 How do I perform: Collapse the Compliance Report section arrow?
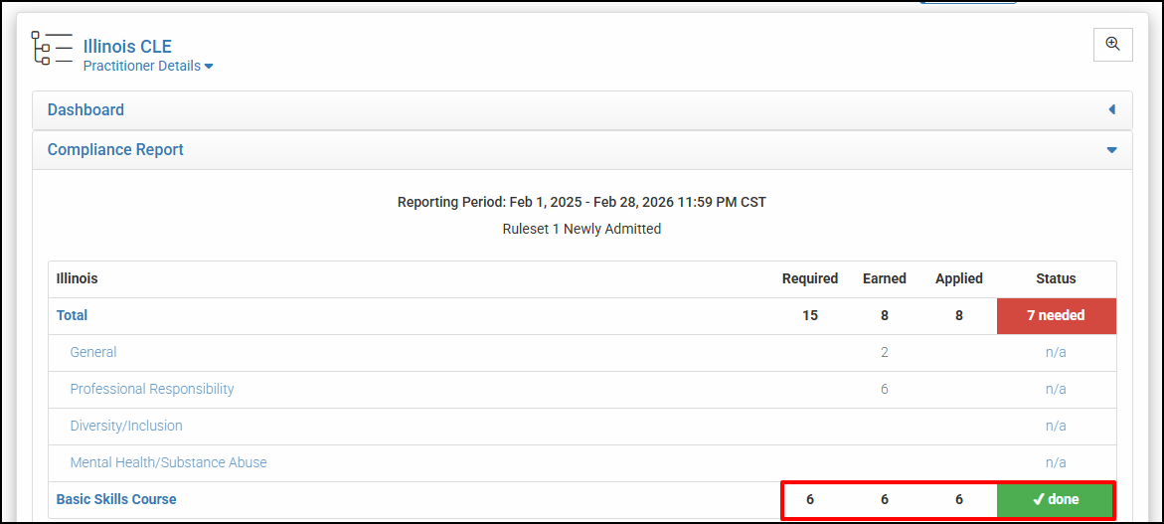(1111, 150)
